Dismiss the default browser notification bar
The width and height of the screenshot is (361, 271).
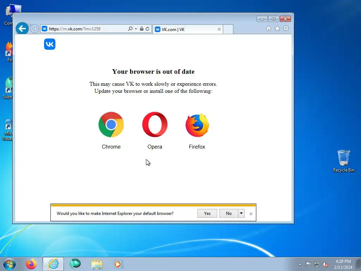[251, 214]
